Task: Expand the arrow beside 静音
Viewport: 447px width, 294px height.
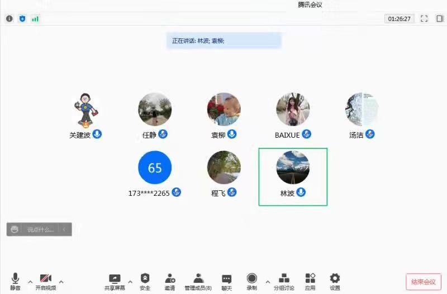Action: pos(30,282)
